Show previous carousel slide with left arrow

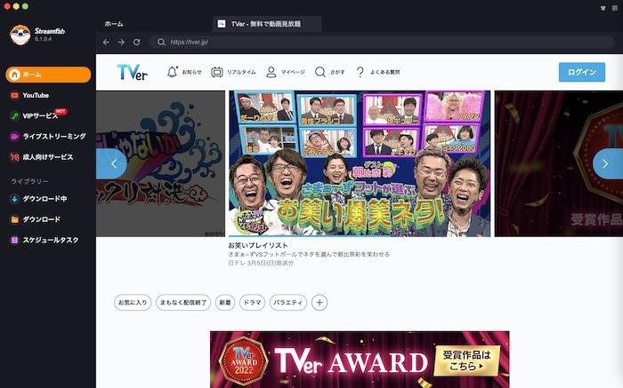[113, 163]
